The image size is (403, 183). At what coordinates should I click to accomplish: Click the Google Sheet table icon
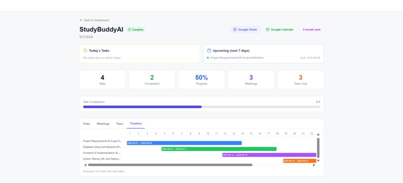(235, 29)
